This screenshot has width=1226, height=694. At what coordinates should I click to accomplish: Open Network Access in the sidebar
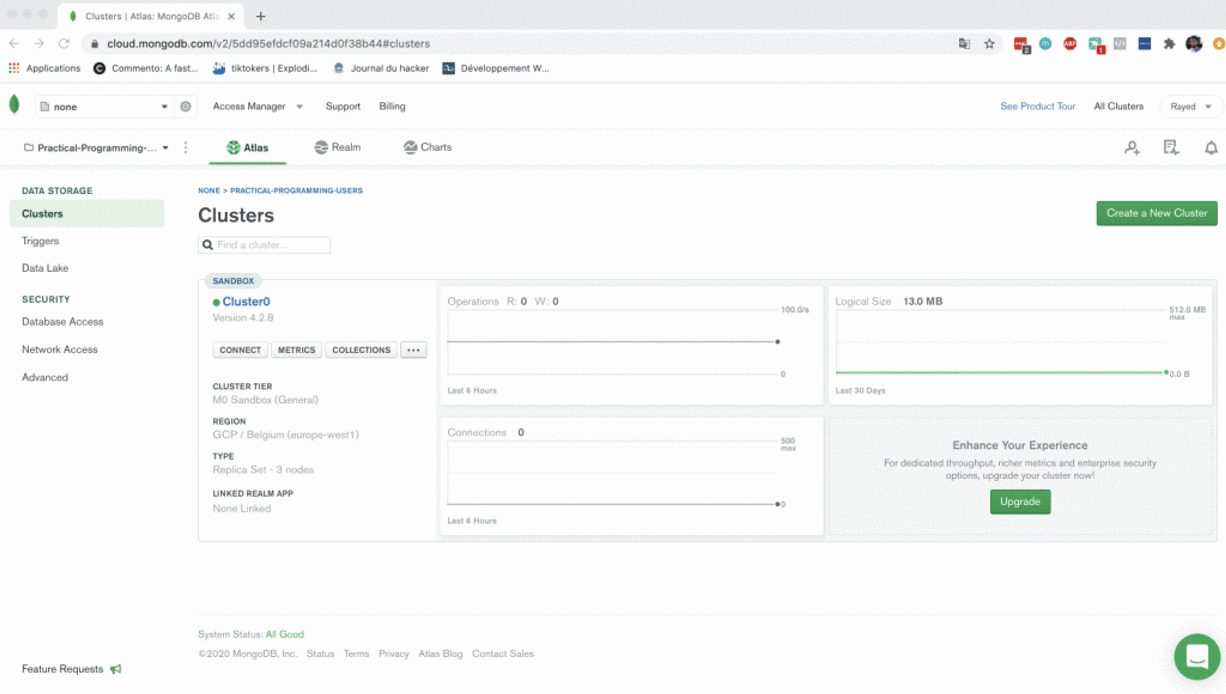click(x=60, y=349)
